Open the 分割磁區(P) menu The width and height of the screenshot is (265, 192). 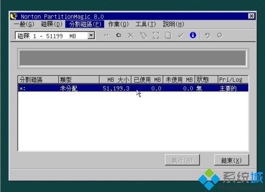pyautogui.click(x=85, y=24)
